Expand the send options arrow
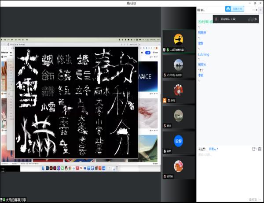The image size is (264, 203). coord(259,199)
